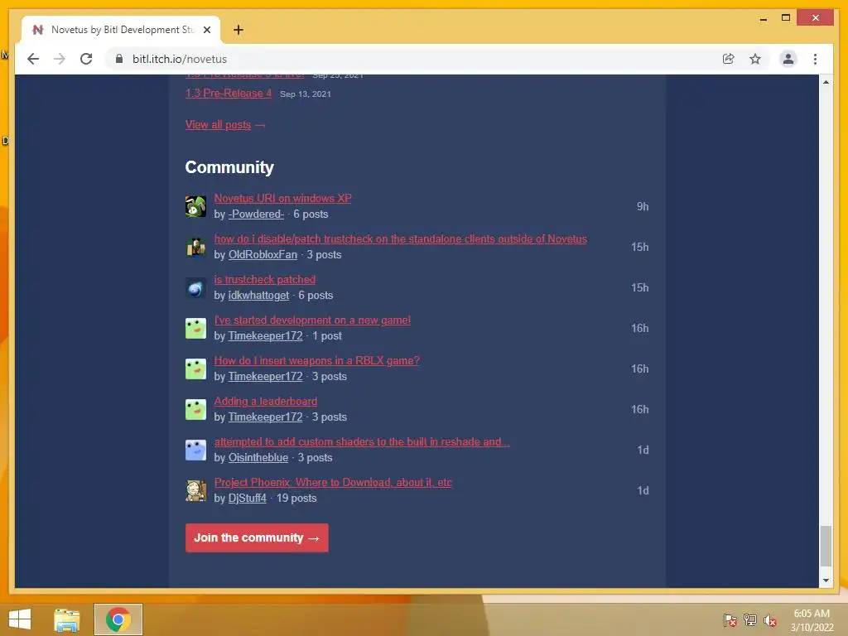Visit DjStuff4's profile link
The height and width of the screenshot is (636, 848).
tap(247, 498)
